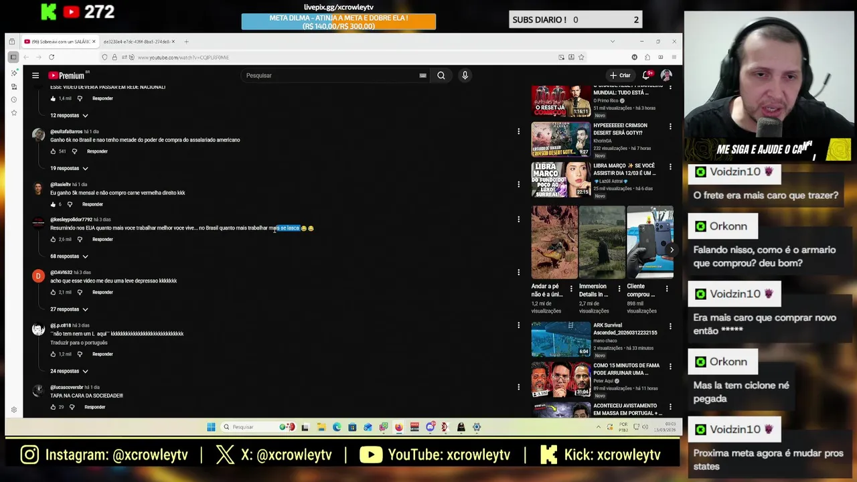This screenshot has height=482, width=857.
Task: Go back with the browser back arrow
Action: (x=26, y=58)
